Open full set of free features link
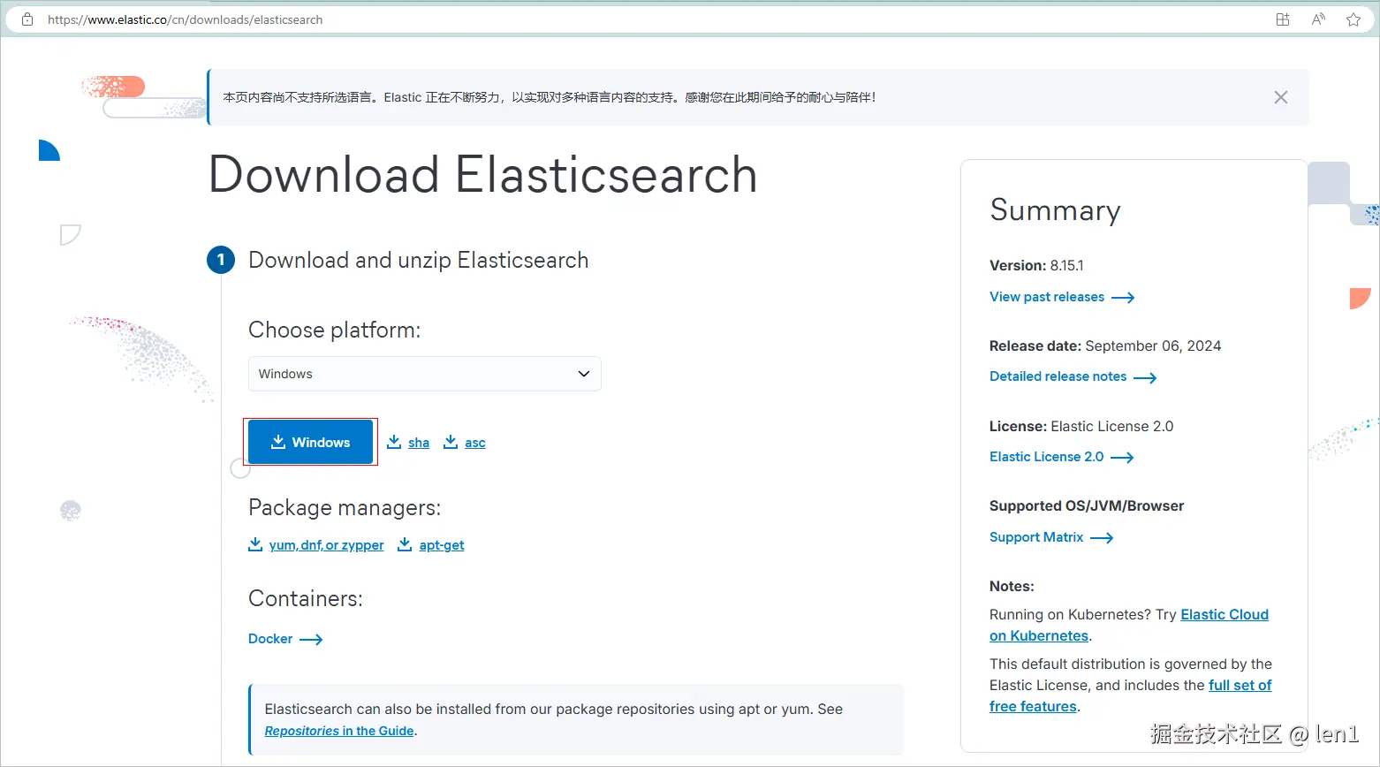This screenshot has height=767, width=1380. pos(1240,686)
